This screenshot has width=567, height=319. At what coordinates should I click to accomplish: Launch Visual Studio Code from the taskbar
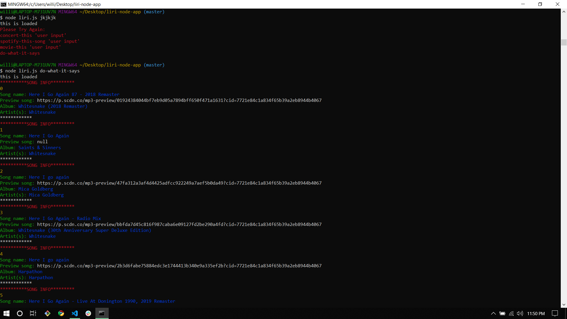pyautogui.click(x=75, y=313)
